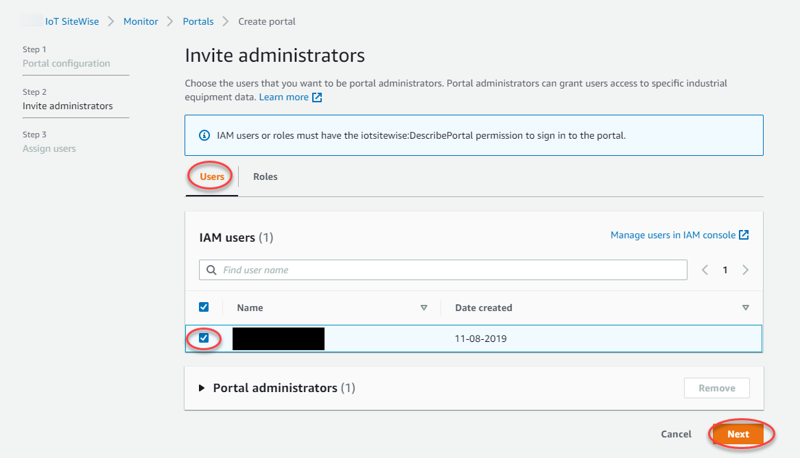Go to next page of IAM users
This screenshot has width=800, height=458.
tap(745, 270)
